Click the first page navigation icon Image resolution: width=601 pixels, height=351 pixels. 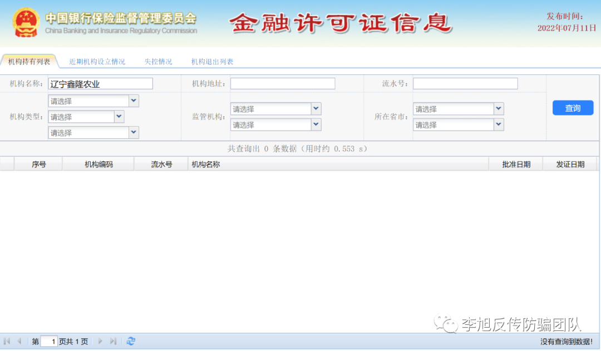(x=7, y=342)
